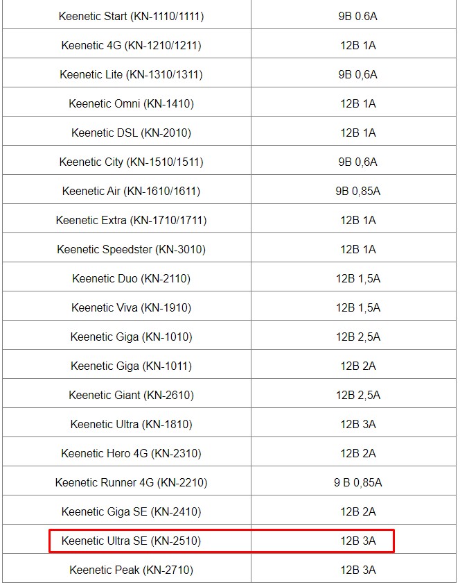Image resolution: width=460 pixels, height=585 pixels.
Task: Select the 12B 1,5A value for Keenetic Duo
Action: pyautogui.click(x=357, y=279)
